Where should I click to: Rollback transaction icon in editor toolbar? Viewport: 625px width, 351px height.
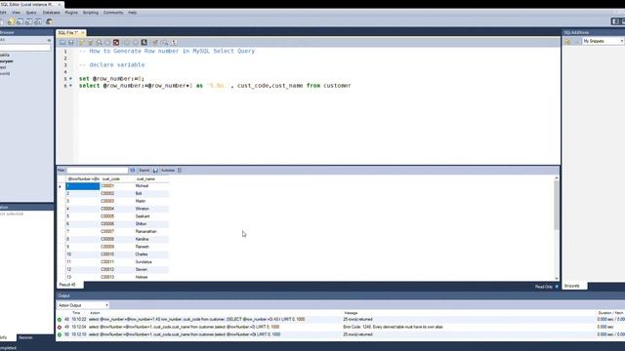coord(136,42)
